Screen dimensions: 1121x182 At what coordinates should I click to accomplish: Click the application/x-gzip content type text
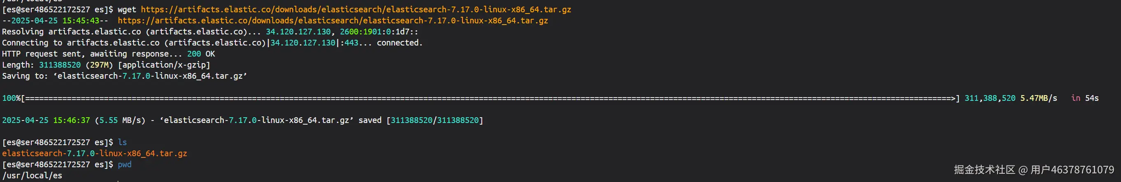tap(164, 65)
